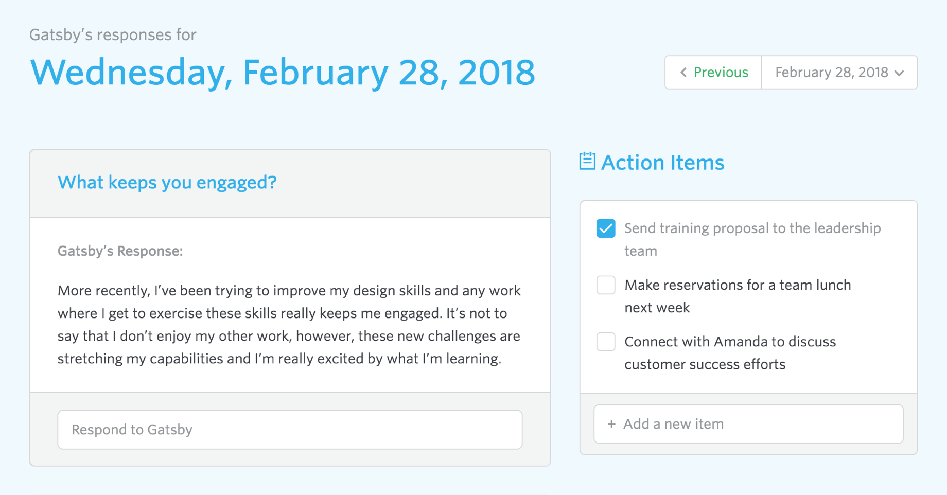Select the What keeps you engaged question header
This screenshot has height=495, width=947.
coord(167,182)
